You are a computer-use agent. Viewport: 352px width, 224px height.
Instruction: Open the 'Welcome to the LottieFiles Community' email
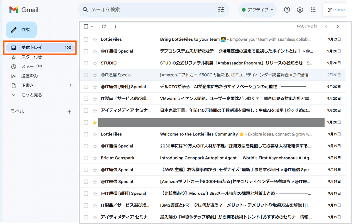coord(213,134)
